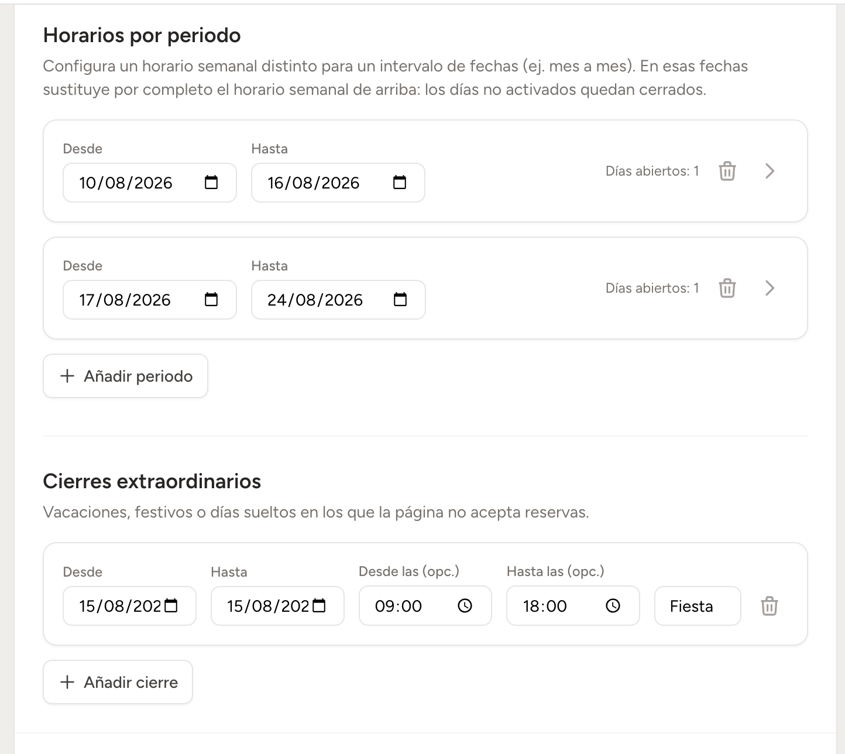Delete the 17/08/2026 period with trash icon
Screen dimensions: 845x754
[x=727, y=288]
